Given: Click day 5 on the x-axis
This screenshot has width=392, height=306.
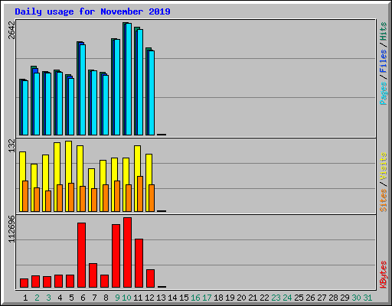Looking at the screenshot, I should [71, 298].
